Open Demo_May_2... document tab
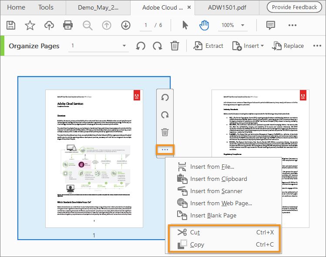Viewport: 326px width, 257px height. coord(98,8)
